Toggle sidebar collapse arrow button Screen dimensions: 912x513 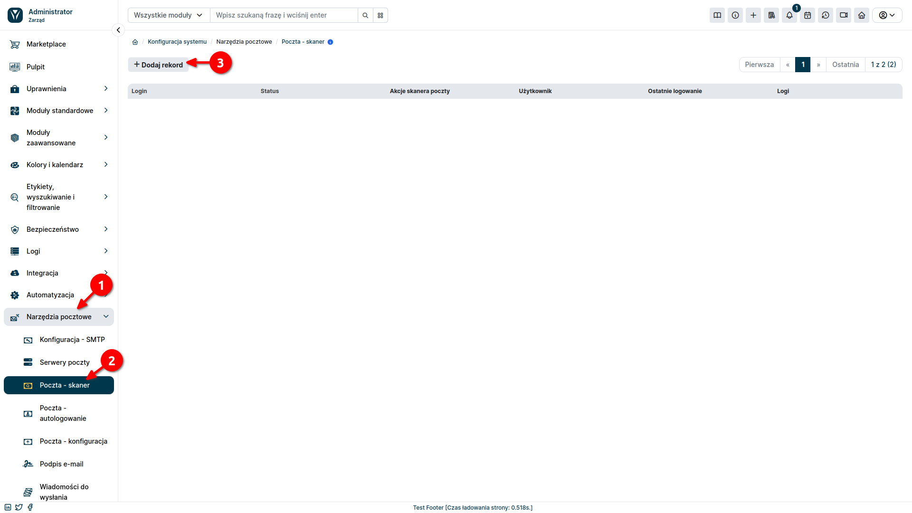118,30
